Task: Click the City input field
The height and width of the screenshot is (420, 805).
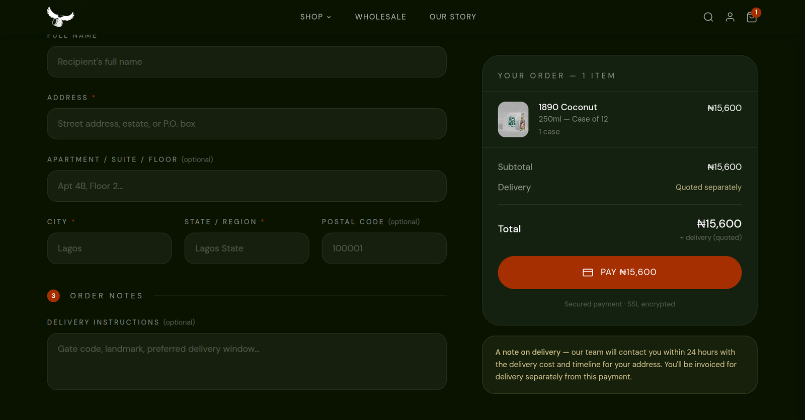Action: (x=109, y=248)
